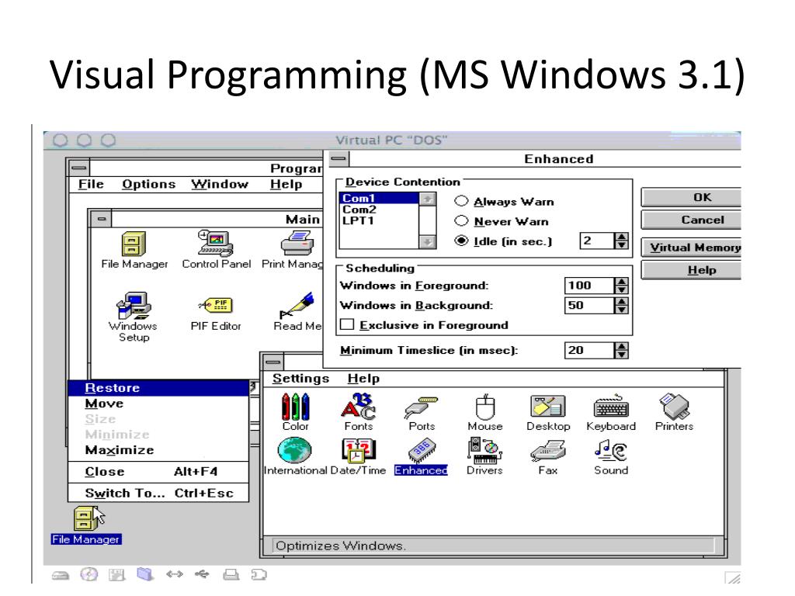Click the Idle seconds value field
Screen dimensions: 795x596
click(x=597, y=241)
